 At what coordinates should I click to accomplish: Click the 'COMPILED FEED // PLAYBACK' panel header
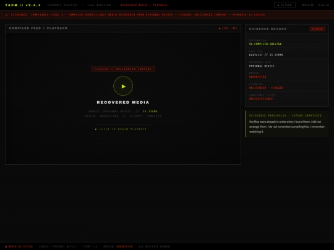pyautogui.click(x=38, y=28)
